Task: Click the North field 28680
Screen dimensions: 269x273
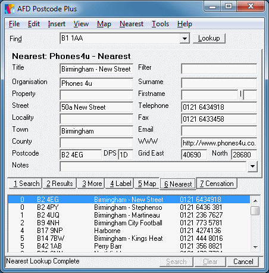Action: point(244,154)
